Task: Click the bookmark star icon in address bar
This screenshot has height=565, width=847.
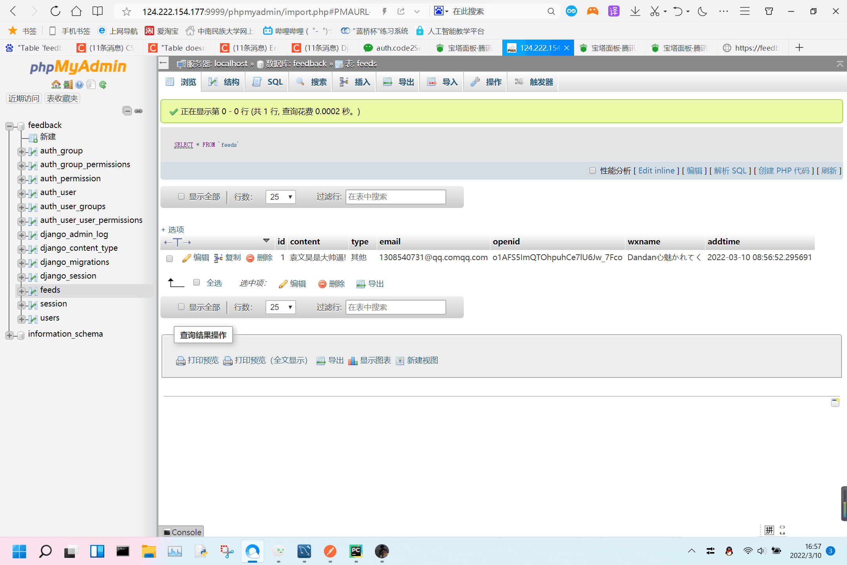Action: 126,12
